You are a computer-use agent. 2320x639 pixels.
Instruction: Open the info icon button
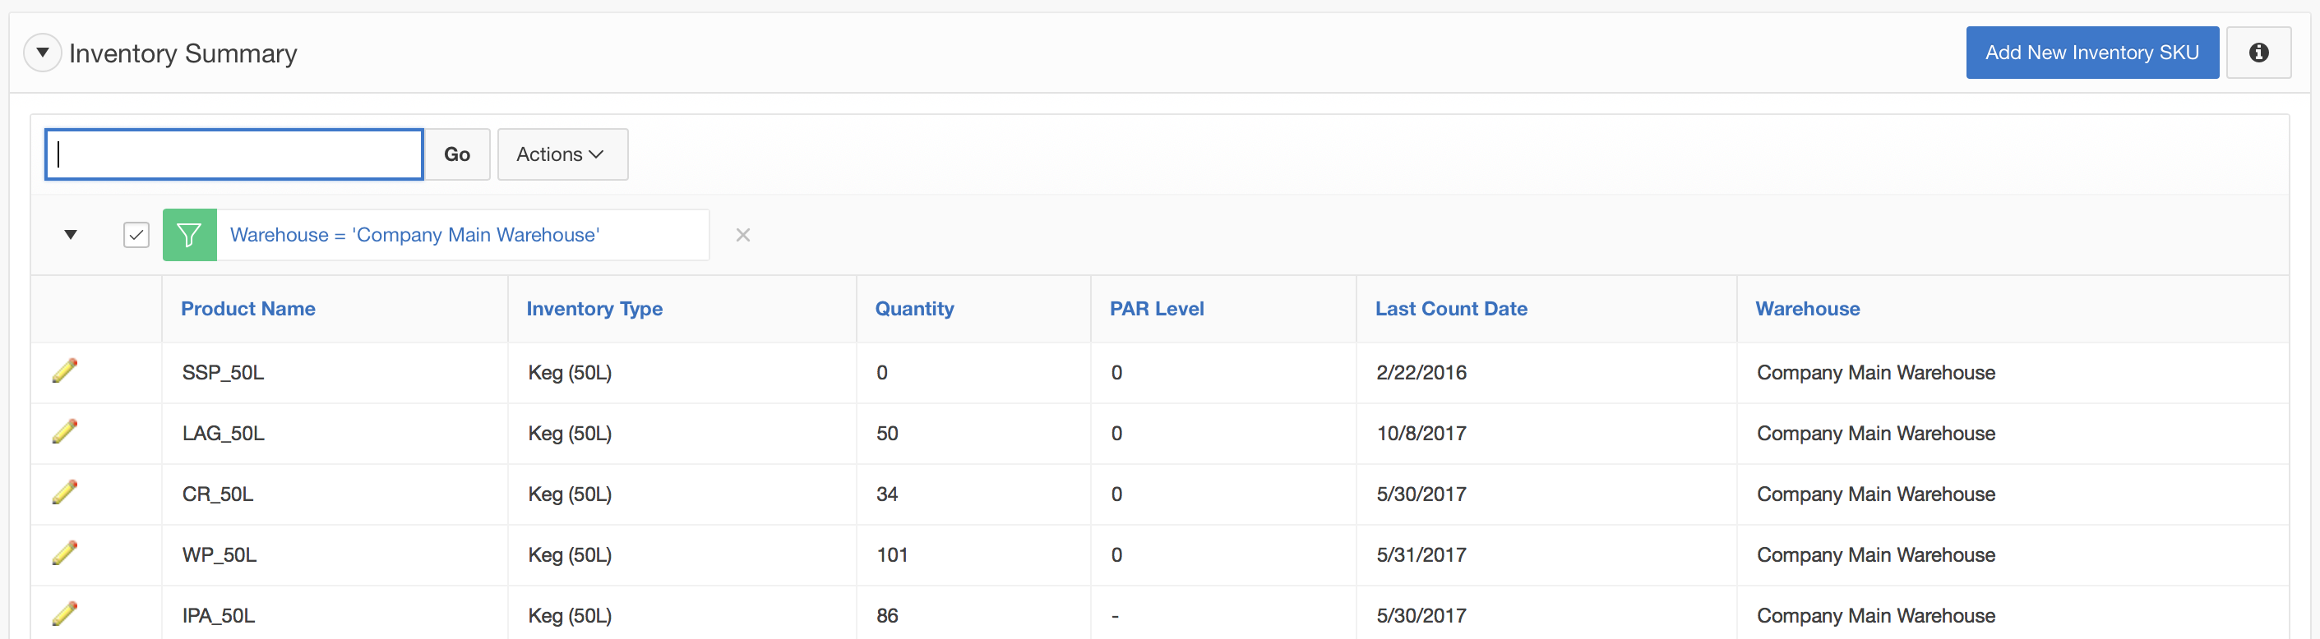(2258, 53)
